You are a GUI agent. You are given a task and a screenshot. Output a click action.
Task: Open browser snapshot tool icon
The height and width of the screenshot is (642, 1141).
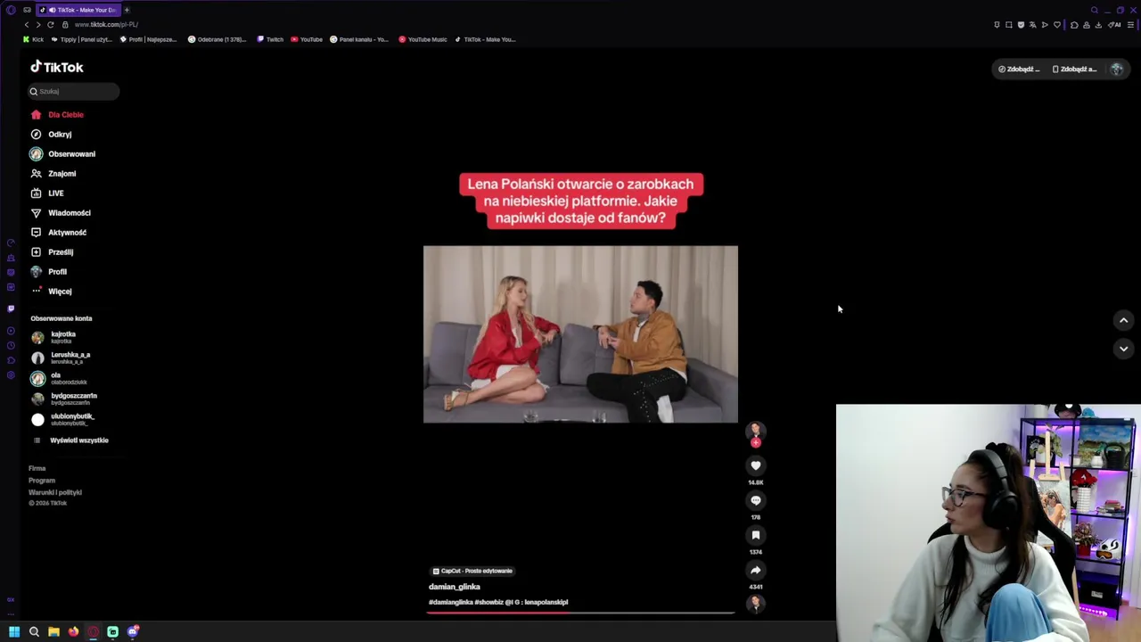point(1009,25)
